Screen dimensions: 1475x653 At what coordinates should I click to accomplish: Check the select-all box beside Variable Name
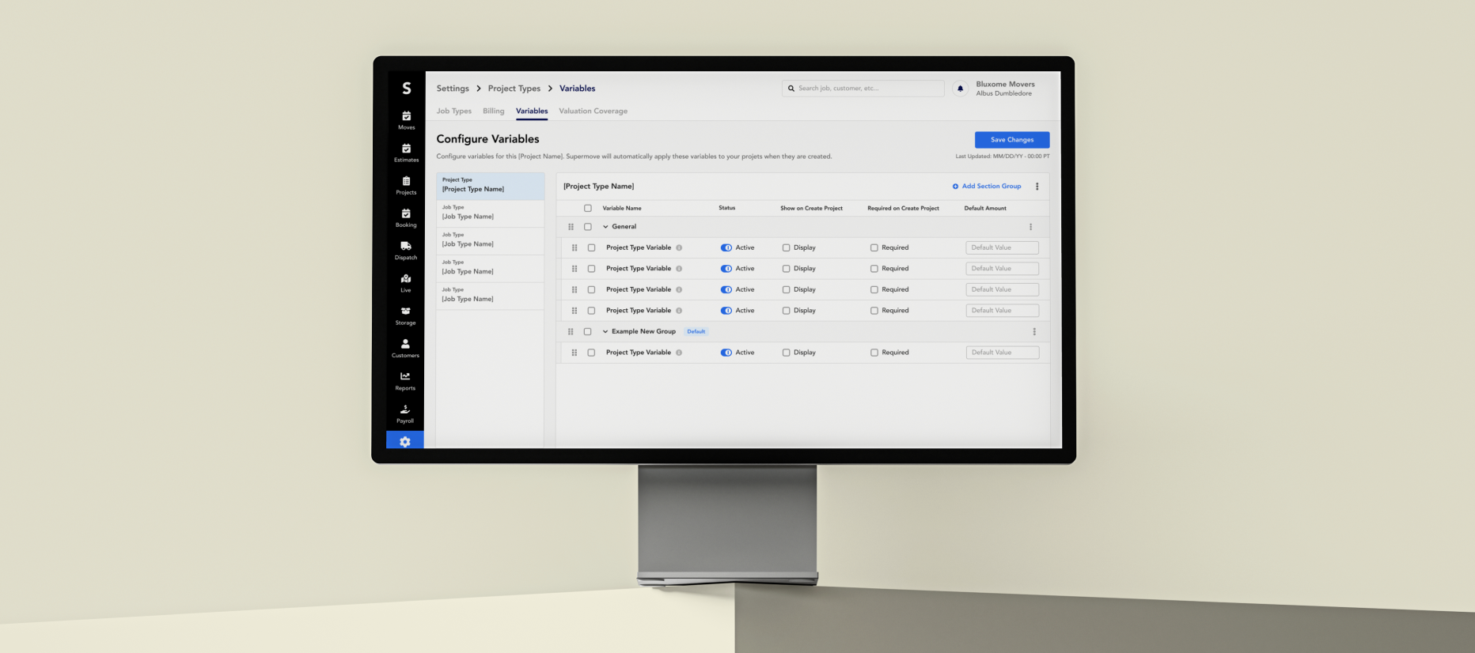[x=588, y=209]
